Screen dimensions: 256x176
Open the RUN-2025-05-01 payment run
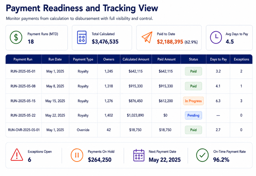(23, 71)
